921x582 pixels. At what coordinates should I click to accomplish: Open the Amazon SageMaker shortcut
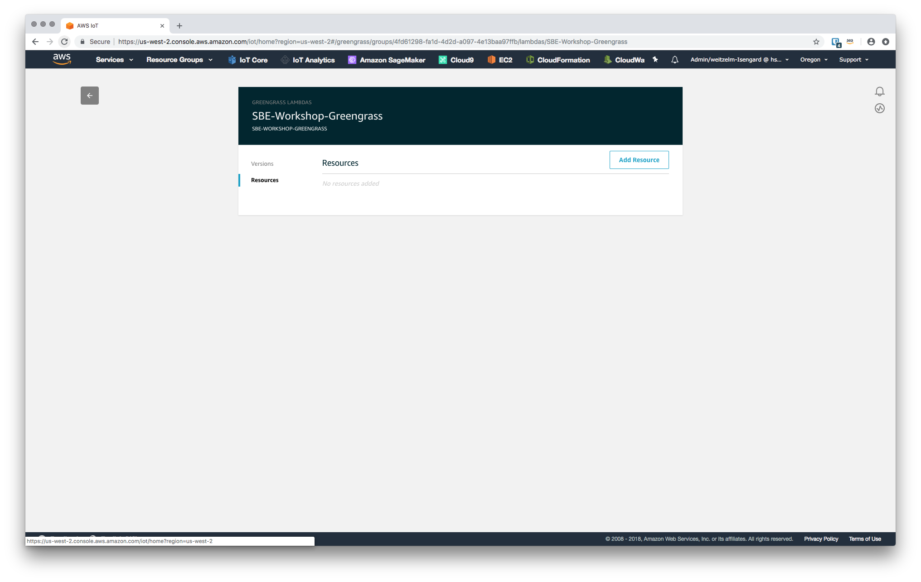coord(387,60)
